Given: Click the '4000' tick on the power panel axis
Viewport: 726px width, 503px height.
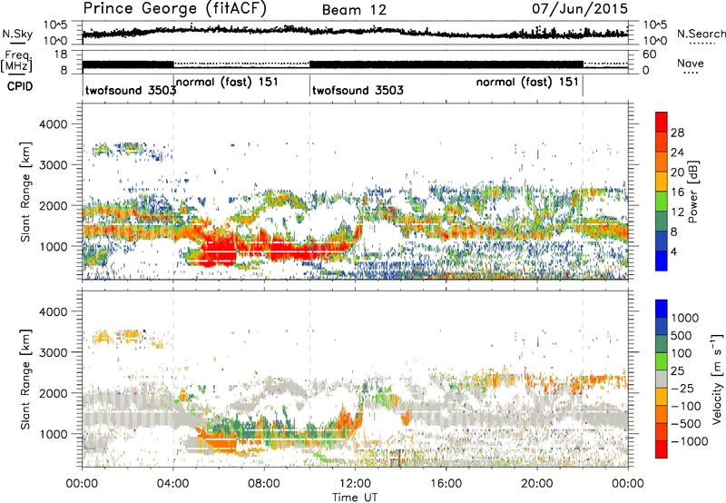Looking at the screenshot, I should pyautogui.click(x=53, y=124).
